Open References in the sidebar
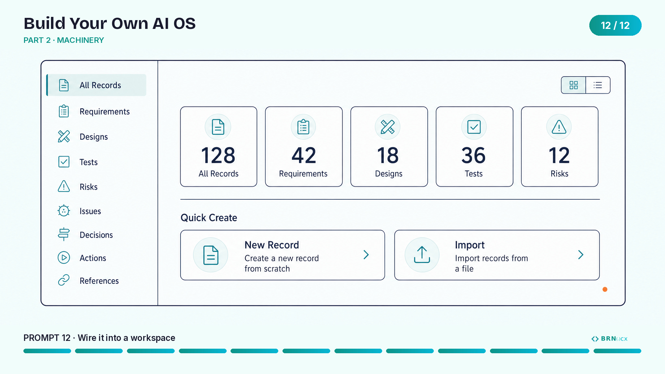The width and height of the screenshot is (665, 374). pyautogui.click(x=96, y=280)
